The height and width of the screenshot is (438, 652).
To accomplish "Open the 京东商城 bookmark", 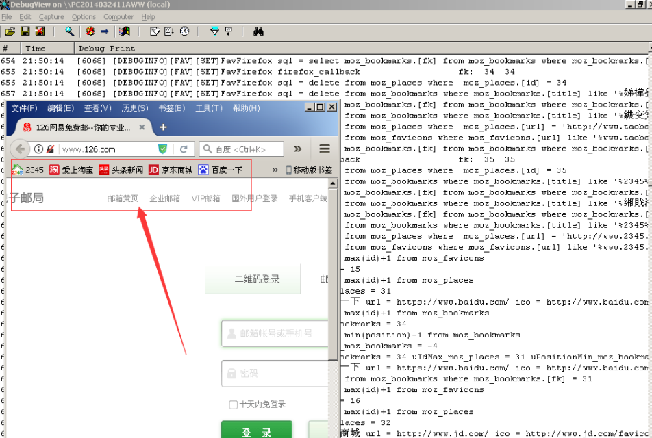I will (x=171, y=170).
